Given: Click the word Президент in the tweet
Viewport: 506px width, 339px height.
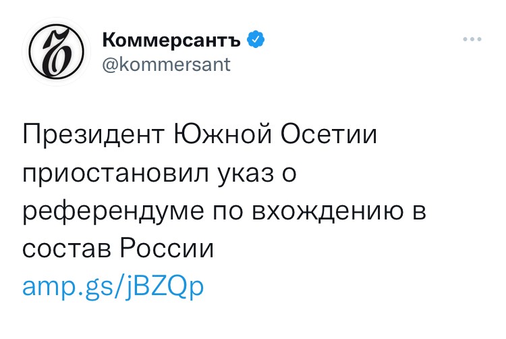Looking at the screenshot, I should [x=93, y=136].
